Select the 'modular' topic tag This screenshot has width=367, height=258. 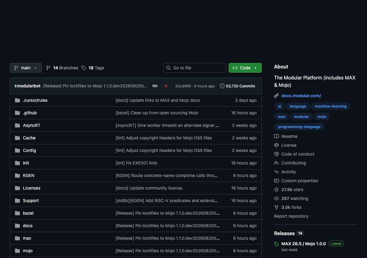click(301, 117)
